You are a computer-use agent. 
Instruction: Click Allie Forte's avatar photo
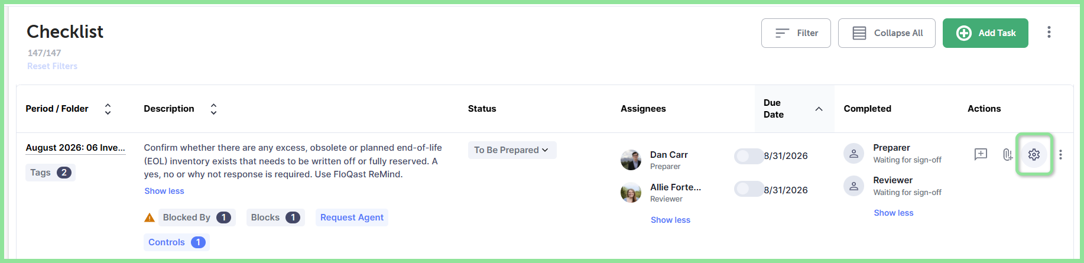631,192
